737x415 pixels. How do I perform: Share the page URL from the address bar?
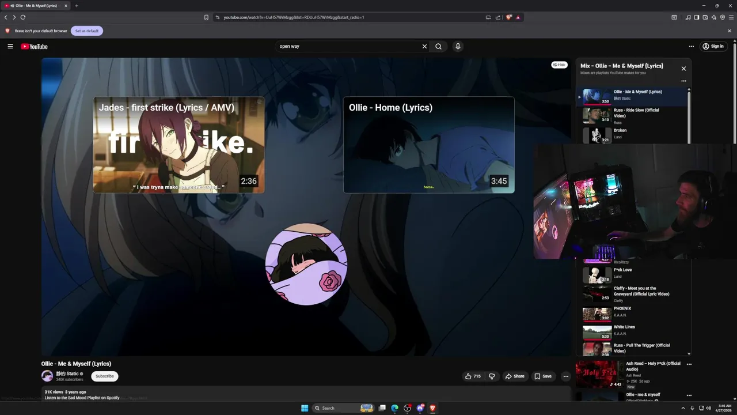(498, 17)
